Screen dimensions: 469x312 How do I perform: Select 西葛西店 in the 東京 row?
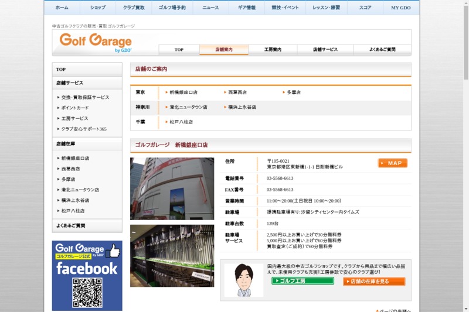237,92
